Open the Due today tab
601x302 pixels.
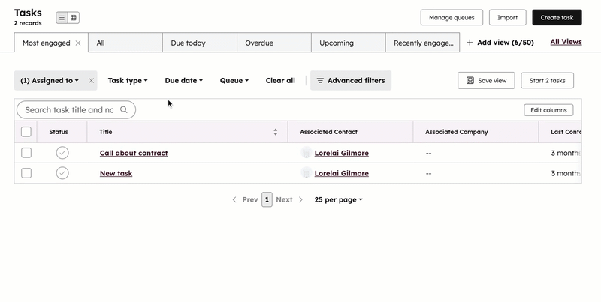[188, 43]
